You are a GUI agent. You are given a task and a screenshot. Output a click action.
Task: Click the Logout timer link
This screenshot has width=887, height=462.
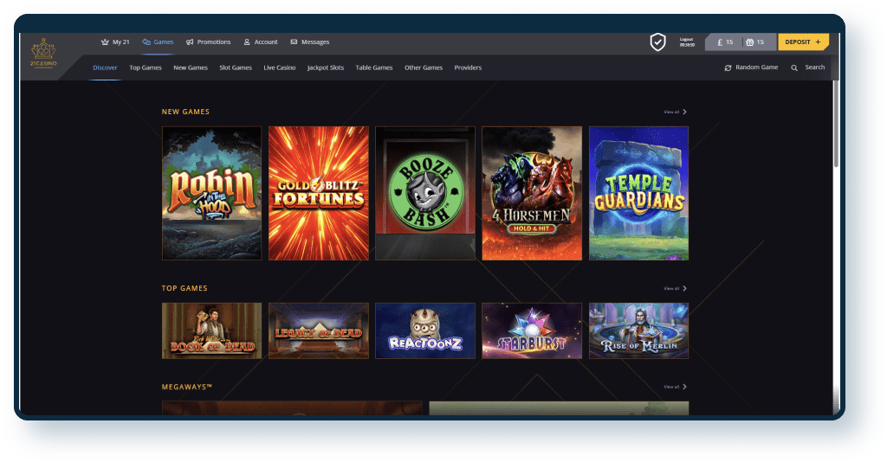click(687, 42)
